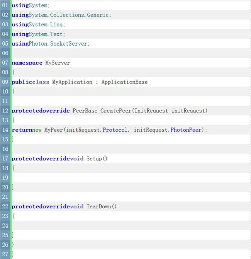Click the TearDown method name

(x=99, y=206)
